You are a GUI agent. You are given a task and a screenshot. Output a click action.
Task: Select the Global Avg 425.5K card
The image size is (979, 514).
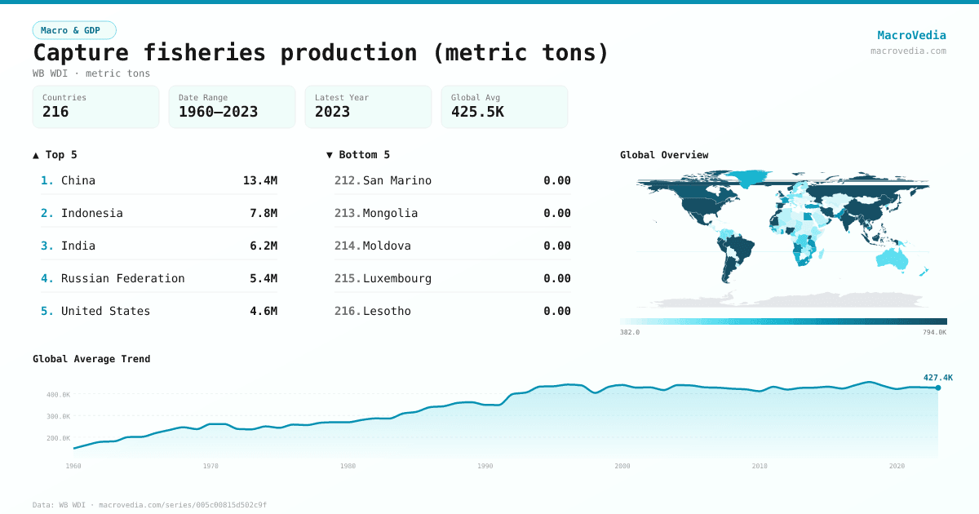tap(503, 106)
